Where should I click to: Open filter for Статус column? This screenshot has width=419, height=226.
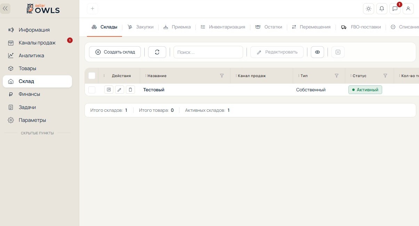(x=385, y=76)
